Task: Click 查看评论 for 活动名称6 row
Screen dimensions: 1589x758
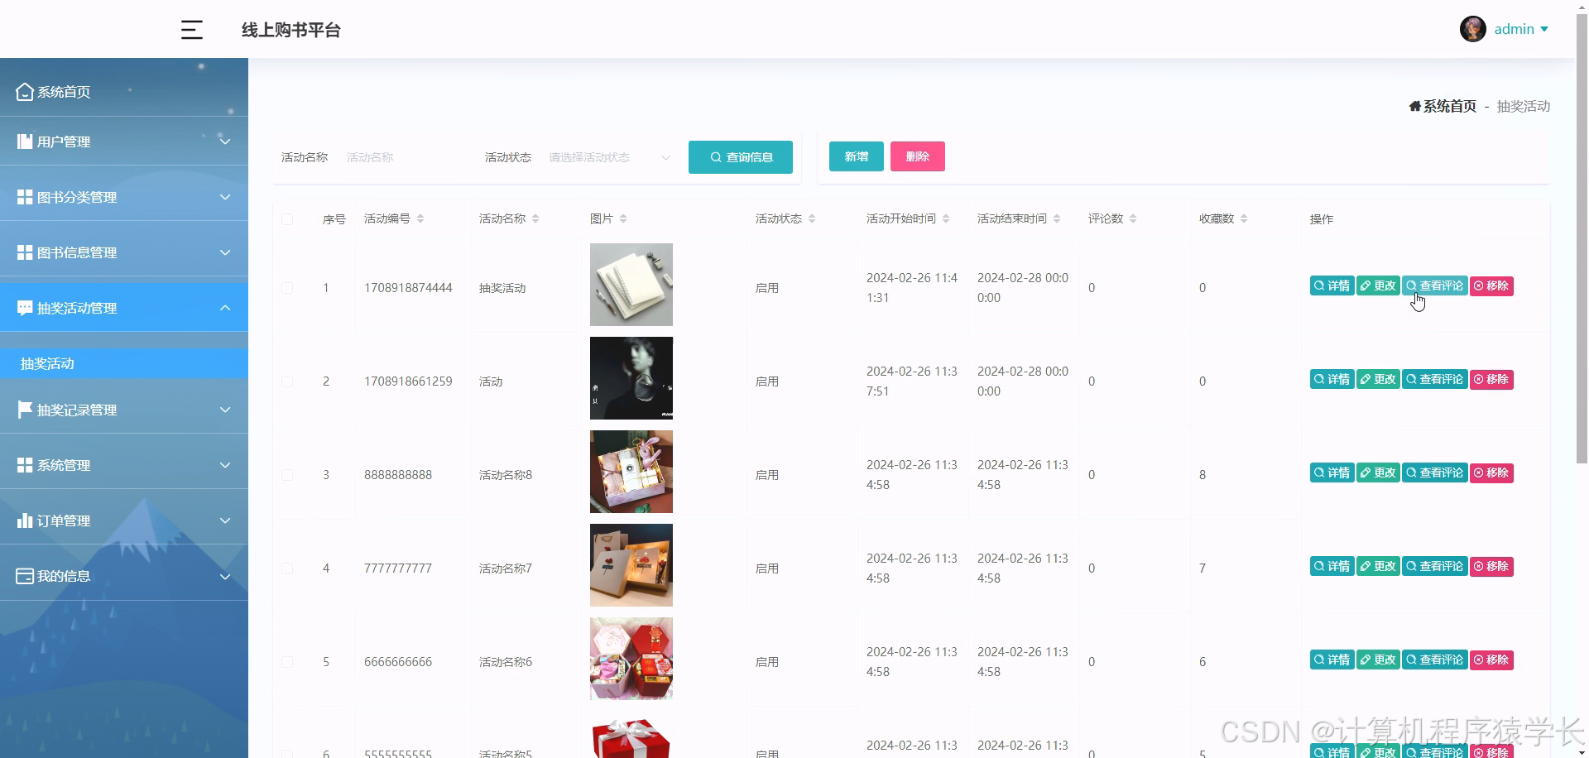Action: pos(1435,660)
